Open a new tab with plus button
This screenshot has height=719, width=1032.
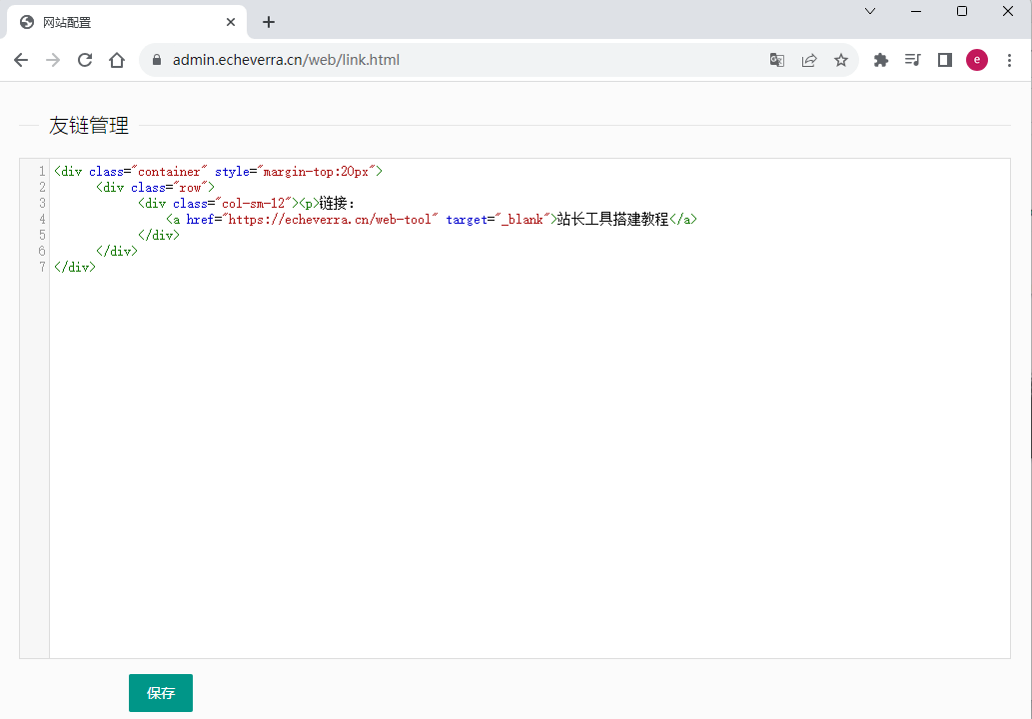(269, 22)
